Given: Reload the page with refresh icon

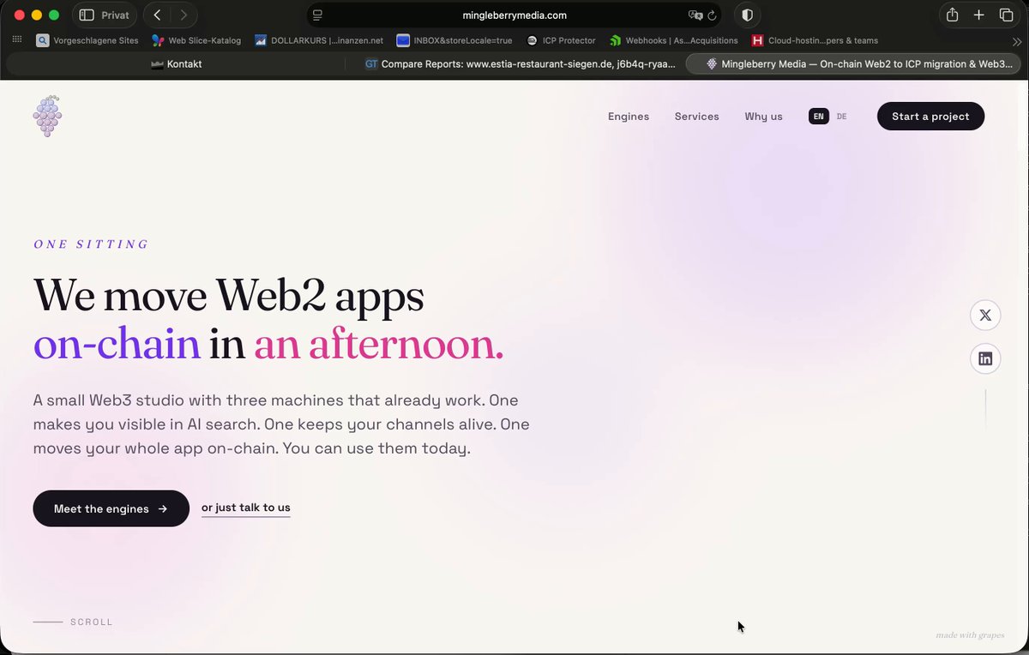Looking at the screenshot, I should tap(712, 15).
